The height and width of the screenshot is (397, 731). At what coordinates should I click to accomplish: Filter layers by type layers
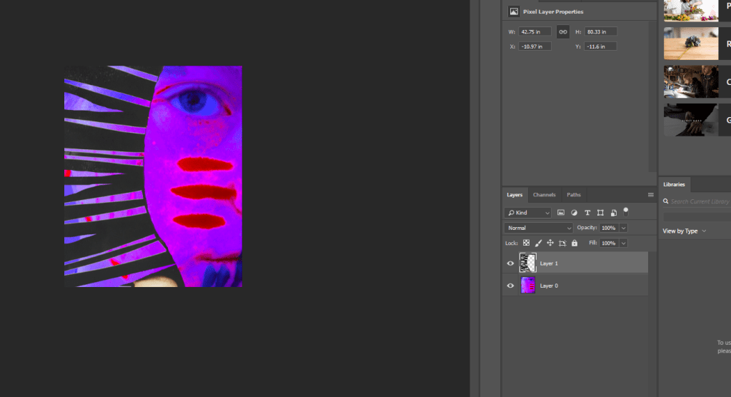587,213
